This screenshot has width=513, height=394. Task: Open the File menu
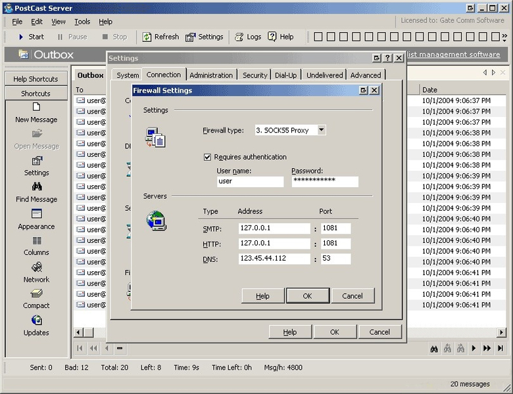point(17,22)
